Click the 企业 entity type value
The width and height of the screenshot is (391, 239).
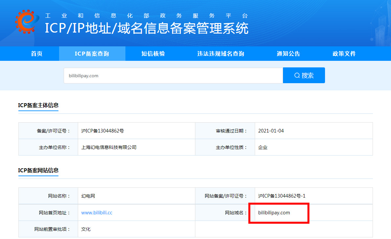pos(263,147)
